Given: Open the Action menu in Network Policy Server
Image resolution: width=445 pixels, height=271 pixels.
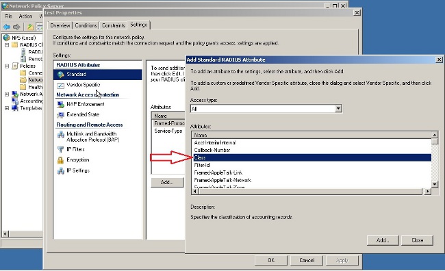Looking at the screenshot, I should click(25, 16).
